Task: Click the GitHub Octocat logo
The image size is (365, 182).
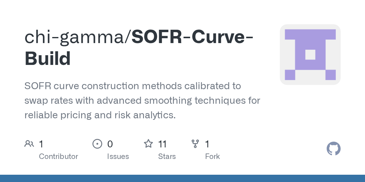Action: pos(333,149)
